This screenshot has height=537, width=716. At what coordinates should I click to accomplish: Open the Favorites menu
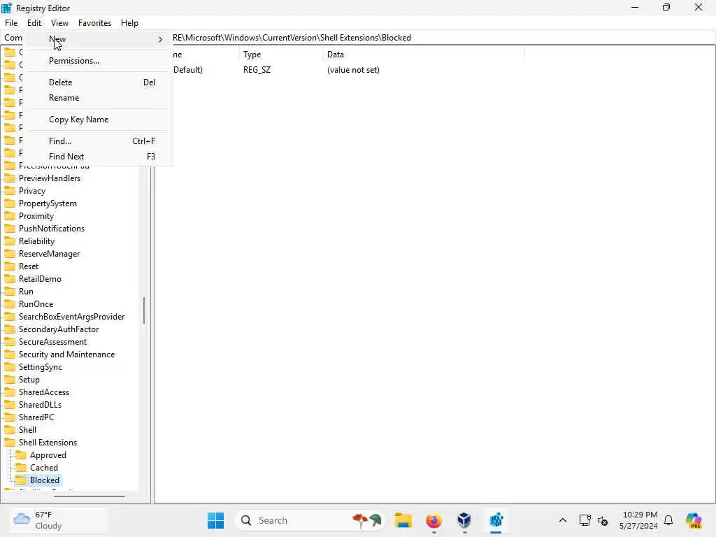tap(94, 23)
